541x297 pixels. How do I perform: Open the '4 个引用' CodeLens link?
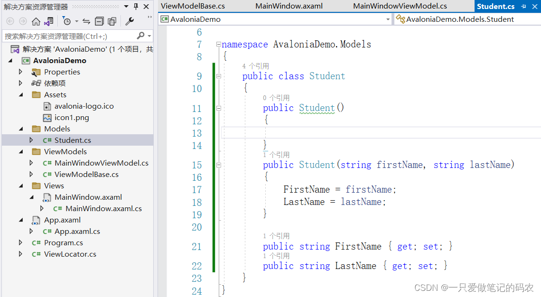(256, 66)
